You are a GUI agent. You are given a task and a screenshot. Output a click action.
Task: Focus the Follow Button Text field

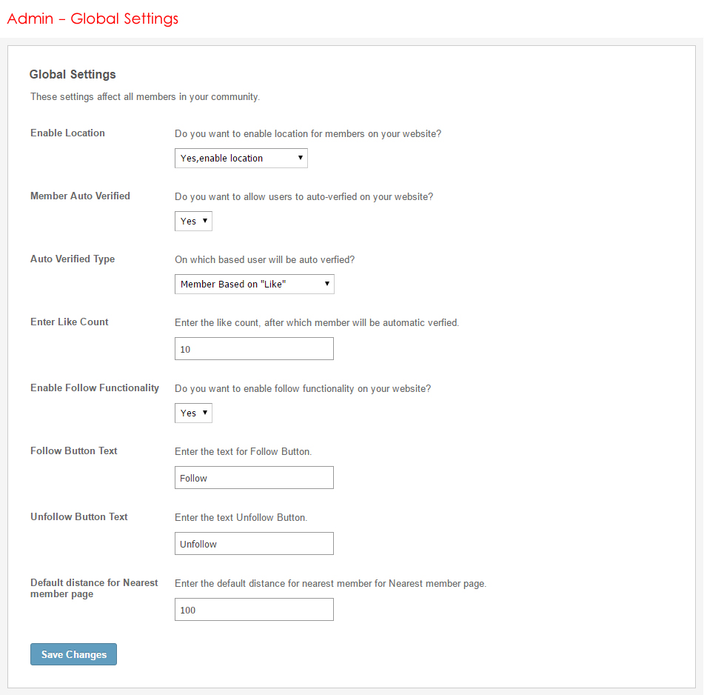(254, 478)
